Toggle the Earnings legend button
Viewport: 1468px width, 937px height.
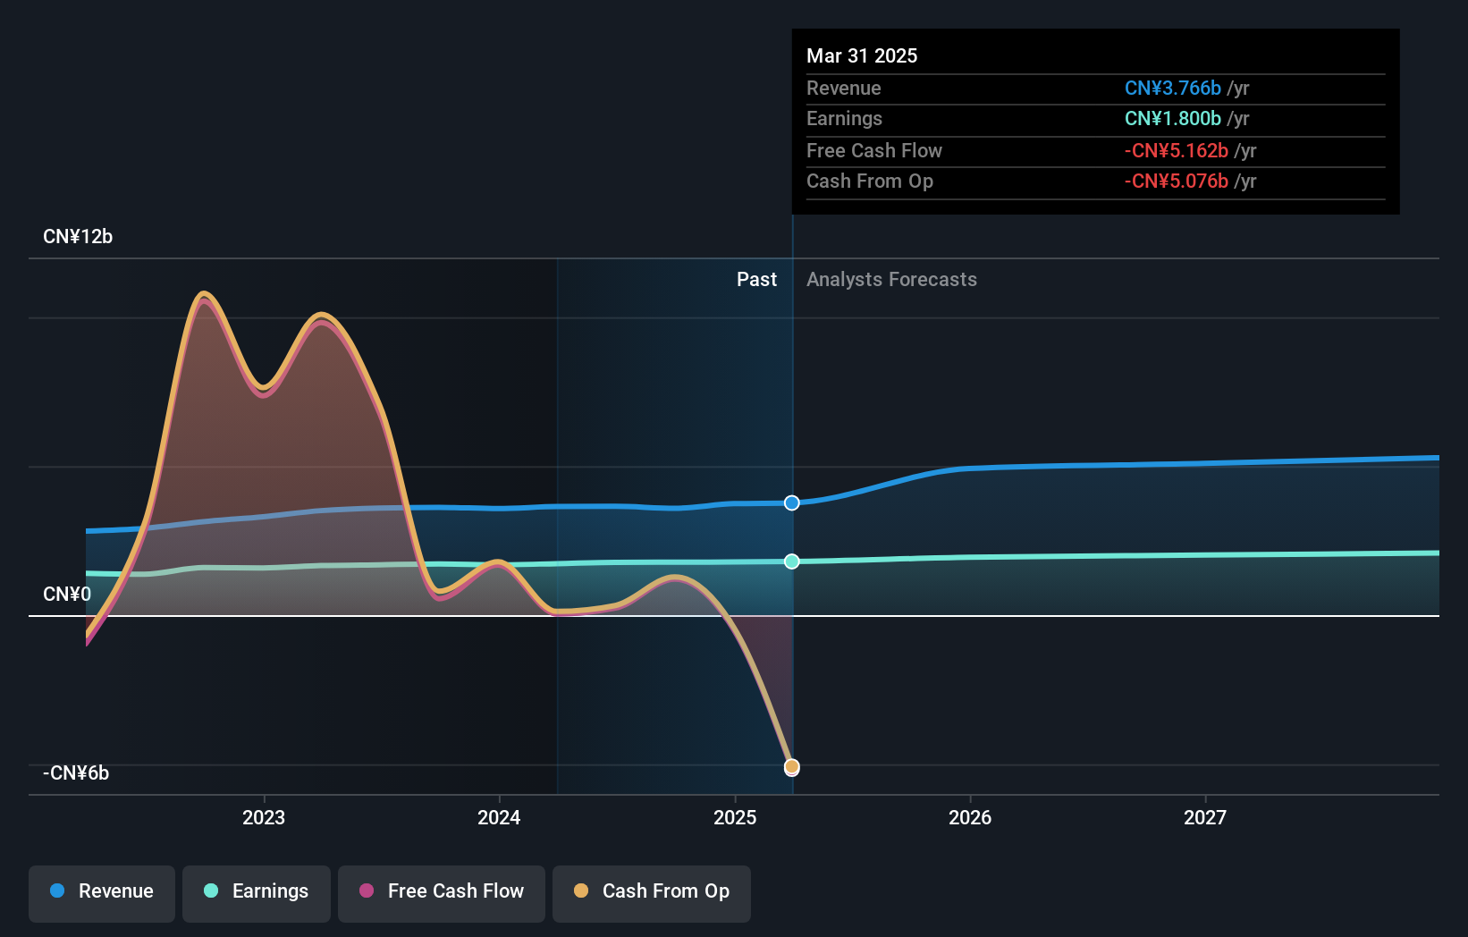[x=257, y=893]
